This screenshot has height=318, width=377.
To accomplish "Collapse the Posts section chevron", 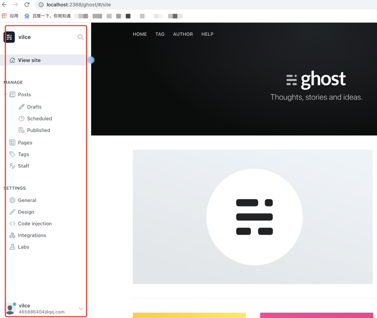I will [x=5, y=94].
